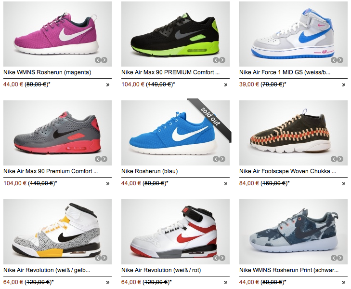351x289 pixels.
Task: Show previous image of Air Force 1 MID GS
Action: (x=334, y=60)
